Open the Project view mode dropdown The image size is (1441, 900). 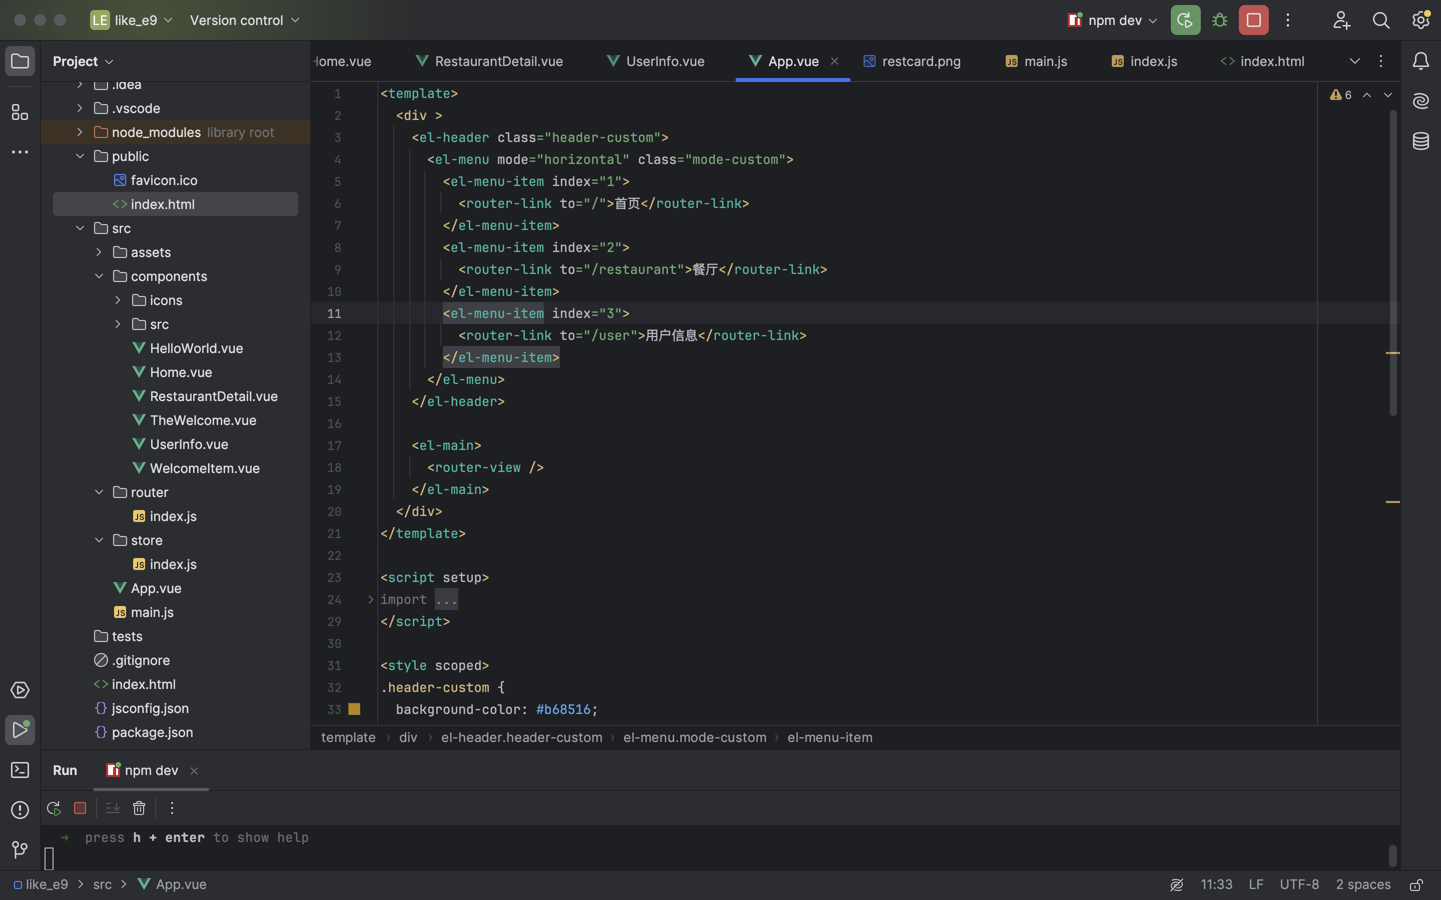pyautogui.click(x=83, y=61)
